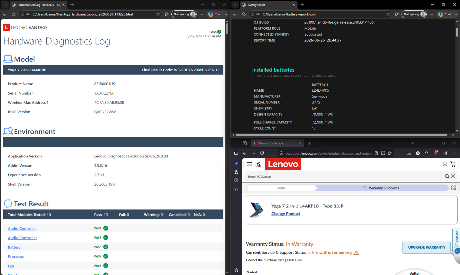Screen dimensions: 460x275
Task: Add hardware scan log page to favorites
Action: (x=158, y=14)
